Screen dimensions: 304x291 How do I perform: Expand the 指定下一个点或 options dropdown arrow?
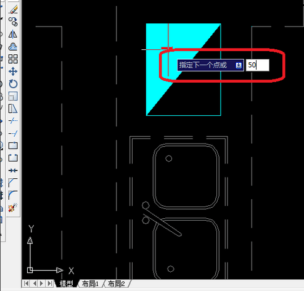coord(239,65)
